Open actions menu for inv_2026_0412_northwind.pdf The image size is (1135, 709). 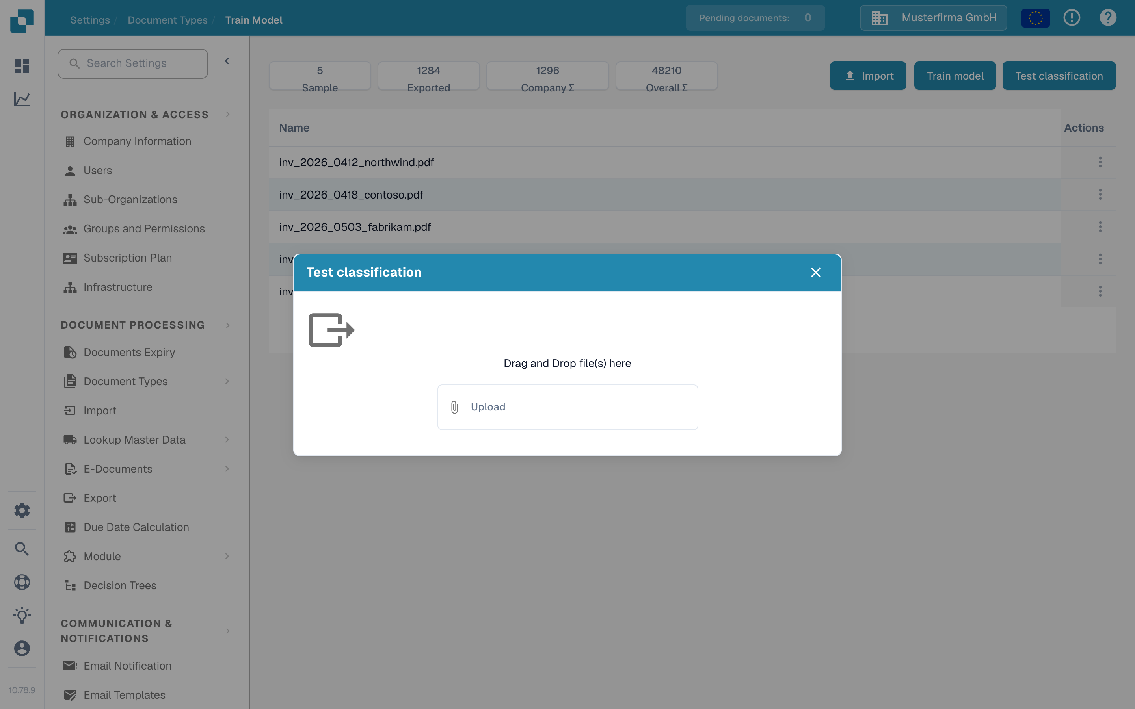tap(1100, 162)
